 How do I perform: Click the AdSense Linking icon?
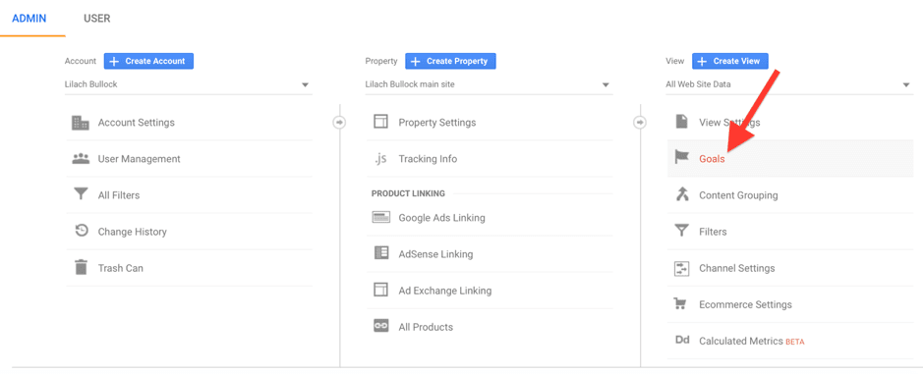click(380, 253)
